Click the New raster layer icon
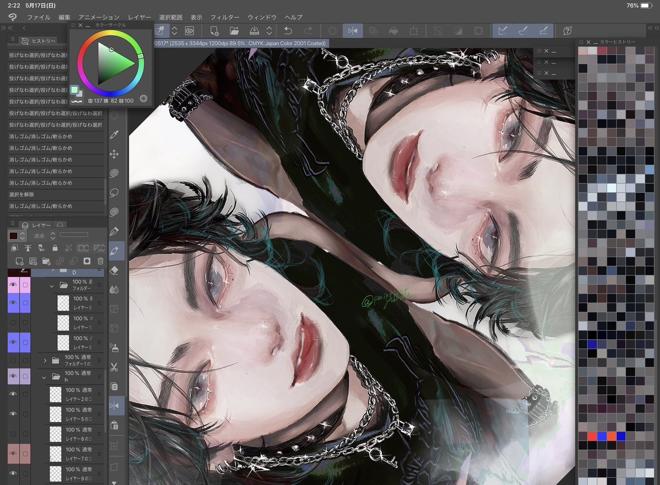The height and width of the screenshot is (485, 660). coord(19,261)
